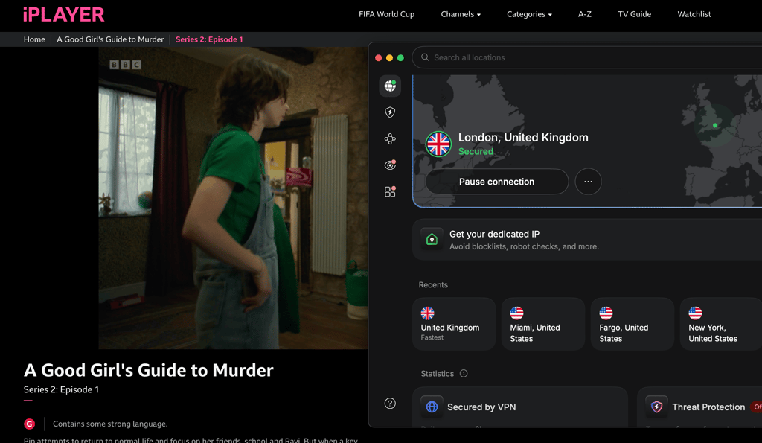Image resolution: width=762 pixels, height=443 pixels.
Task: Open the Channels dropdown menu
Action: click(461, 14)
